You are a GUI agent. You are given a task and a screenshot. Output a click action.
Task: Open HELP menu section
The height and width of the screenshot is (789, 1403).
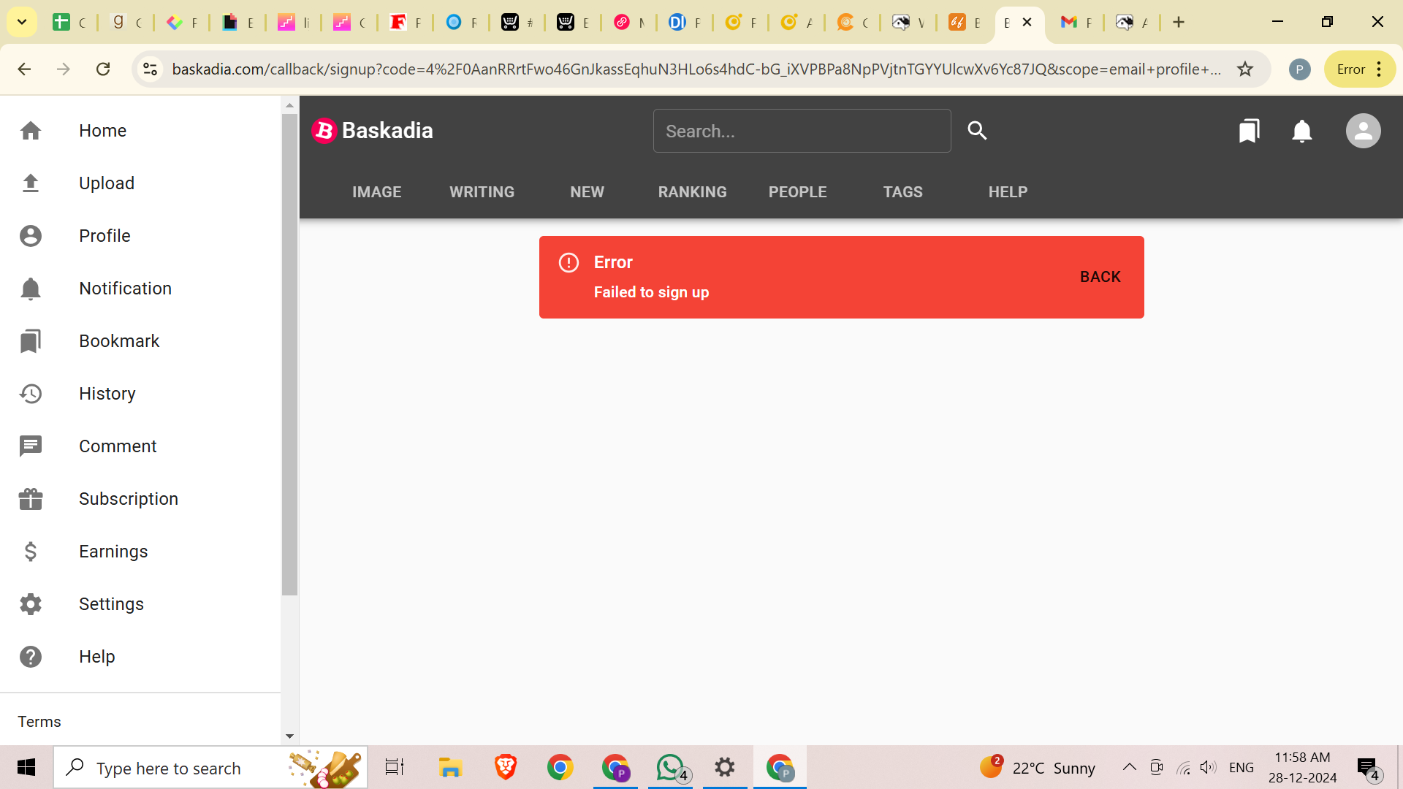pos(1008,191)
